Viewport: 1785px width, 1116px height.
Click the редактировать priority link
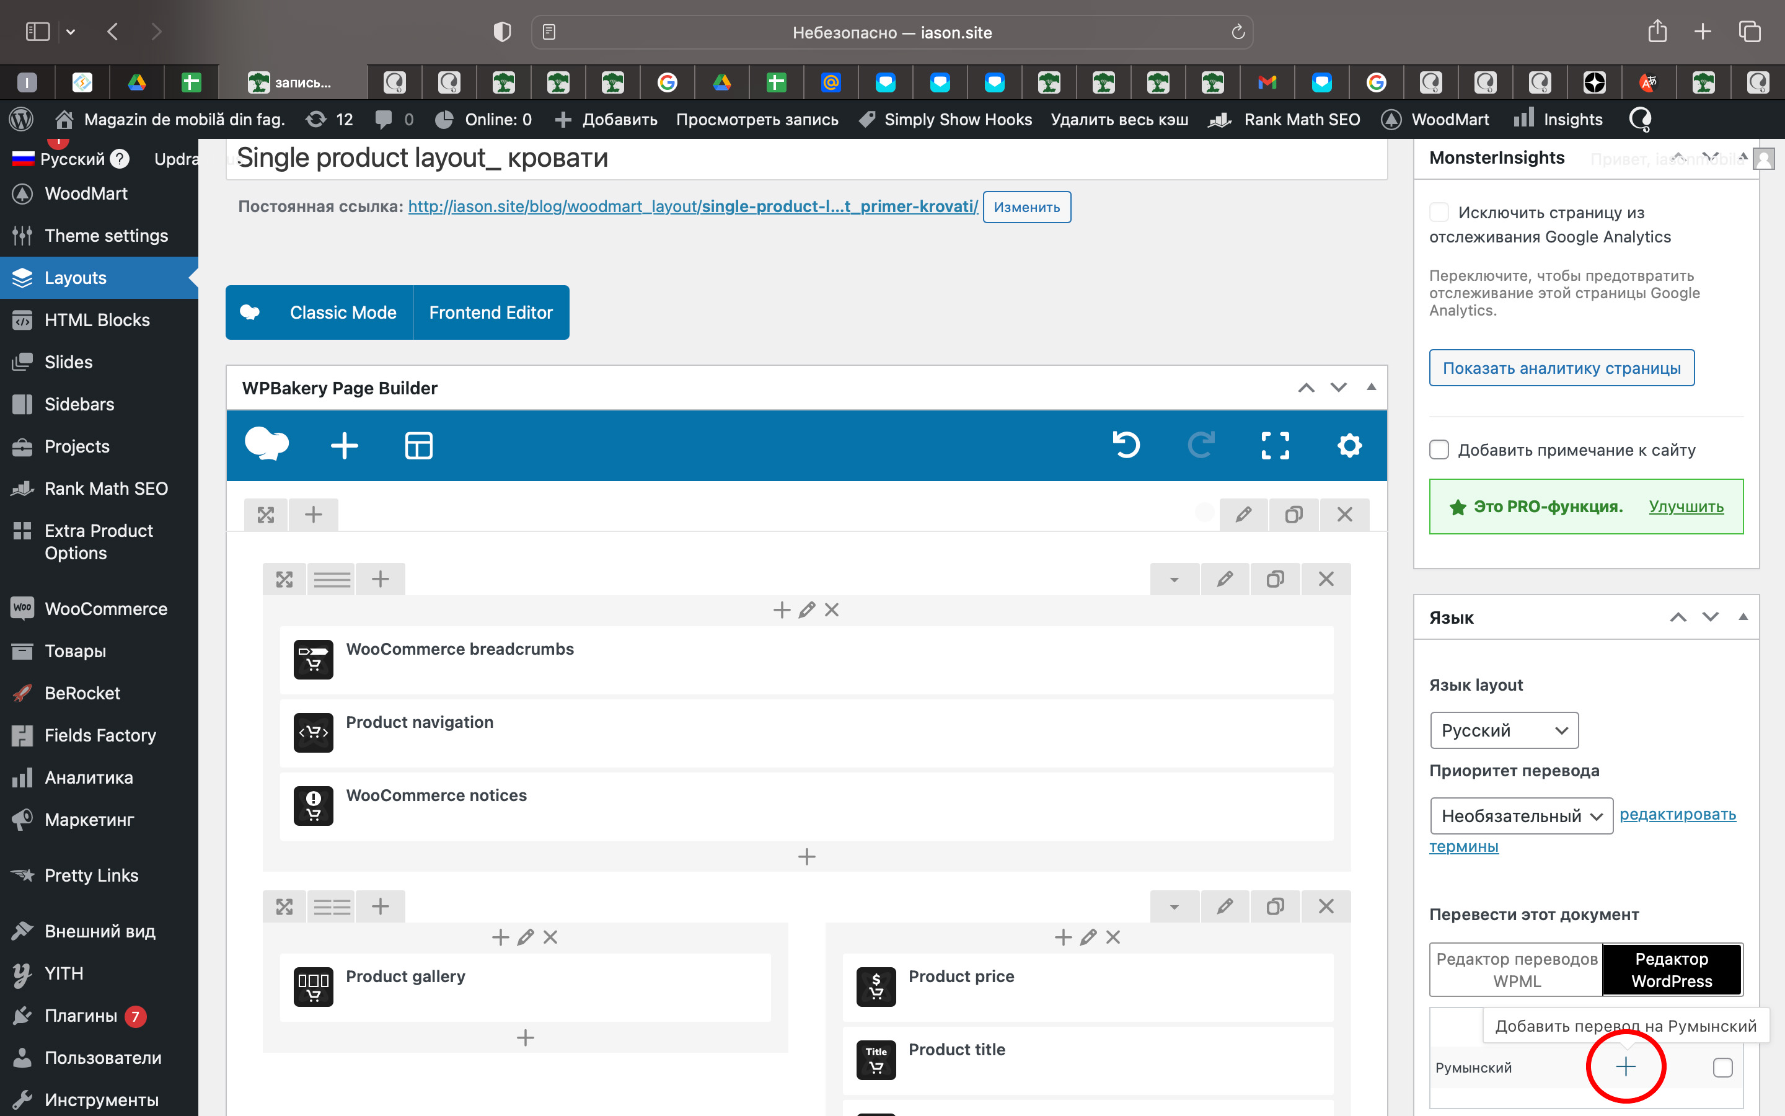pos(1677,814)
